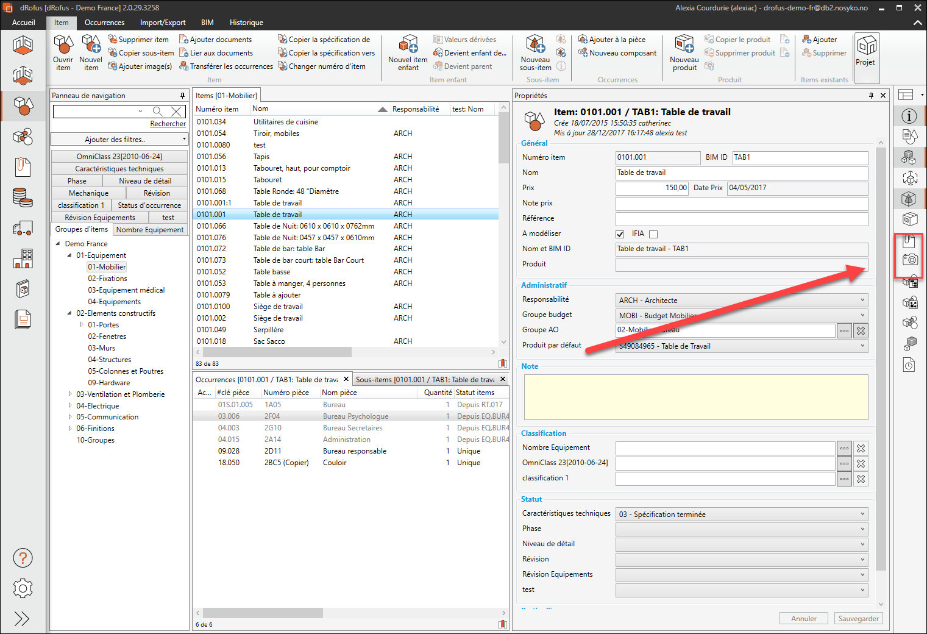Expand the Caractéristiques techniques status dropdown
The height and width of the screenshot is (634, 927).
point(742,514)
